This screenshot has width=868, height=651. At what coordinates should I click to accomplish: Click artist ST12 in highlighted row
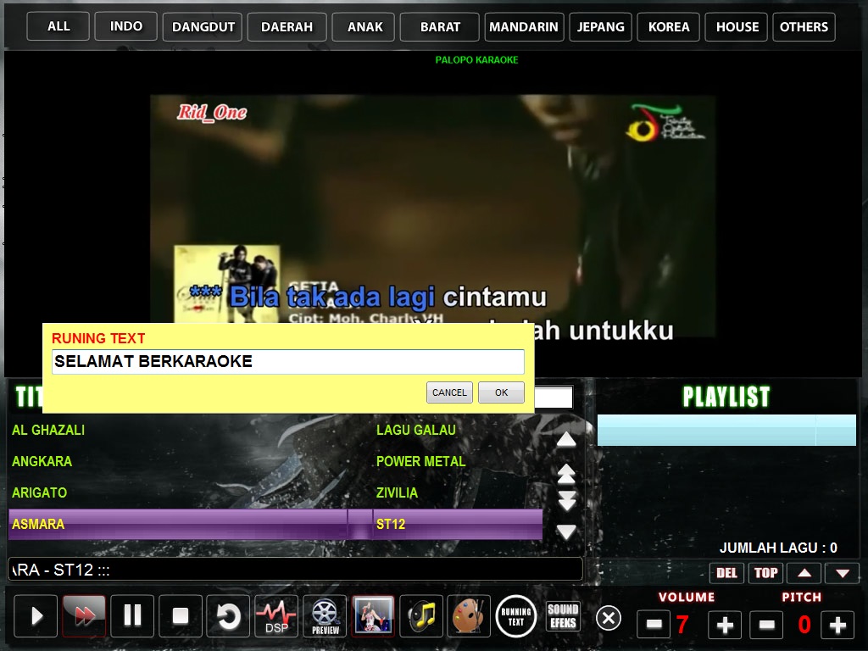point(391,524)
